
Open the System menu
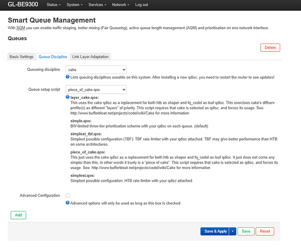point(74,4)
